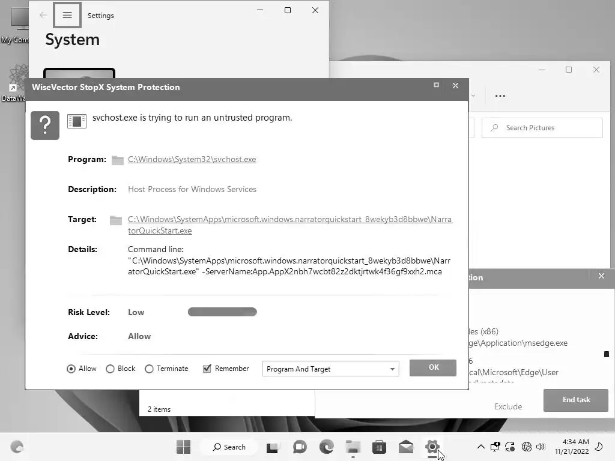Maximize the WiseVector StopX dialog
This screenshot has height=461, width=615.
click(x=436, y=85)
